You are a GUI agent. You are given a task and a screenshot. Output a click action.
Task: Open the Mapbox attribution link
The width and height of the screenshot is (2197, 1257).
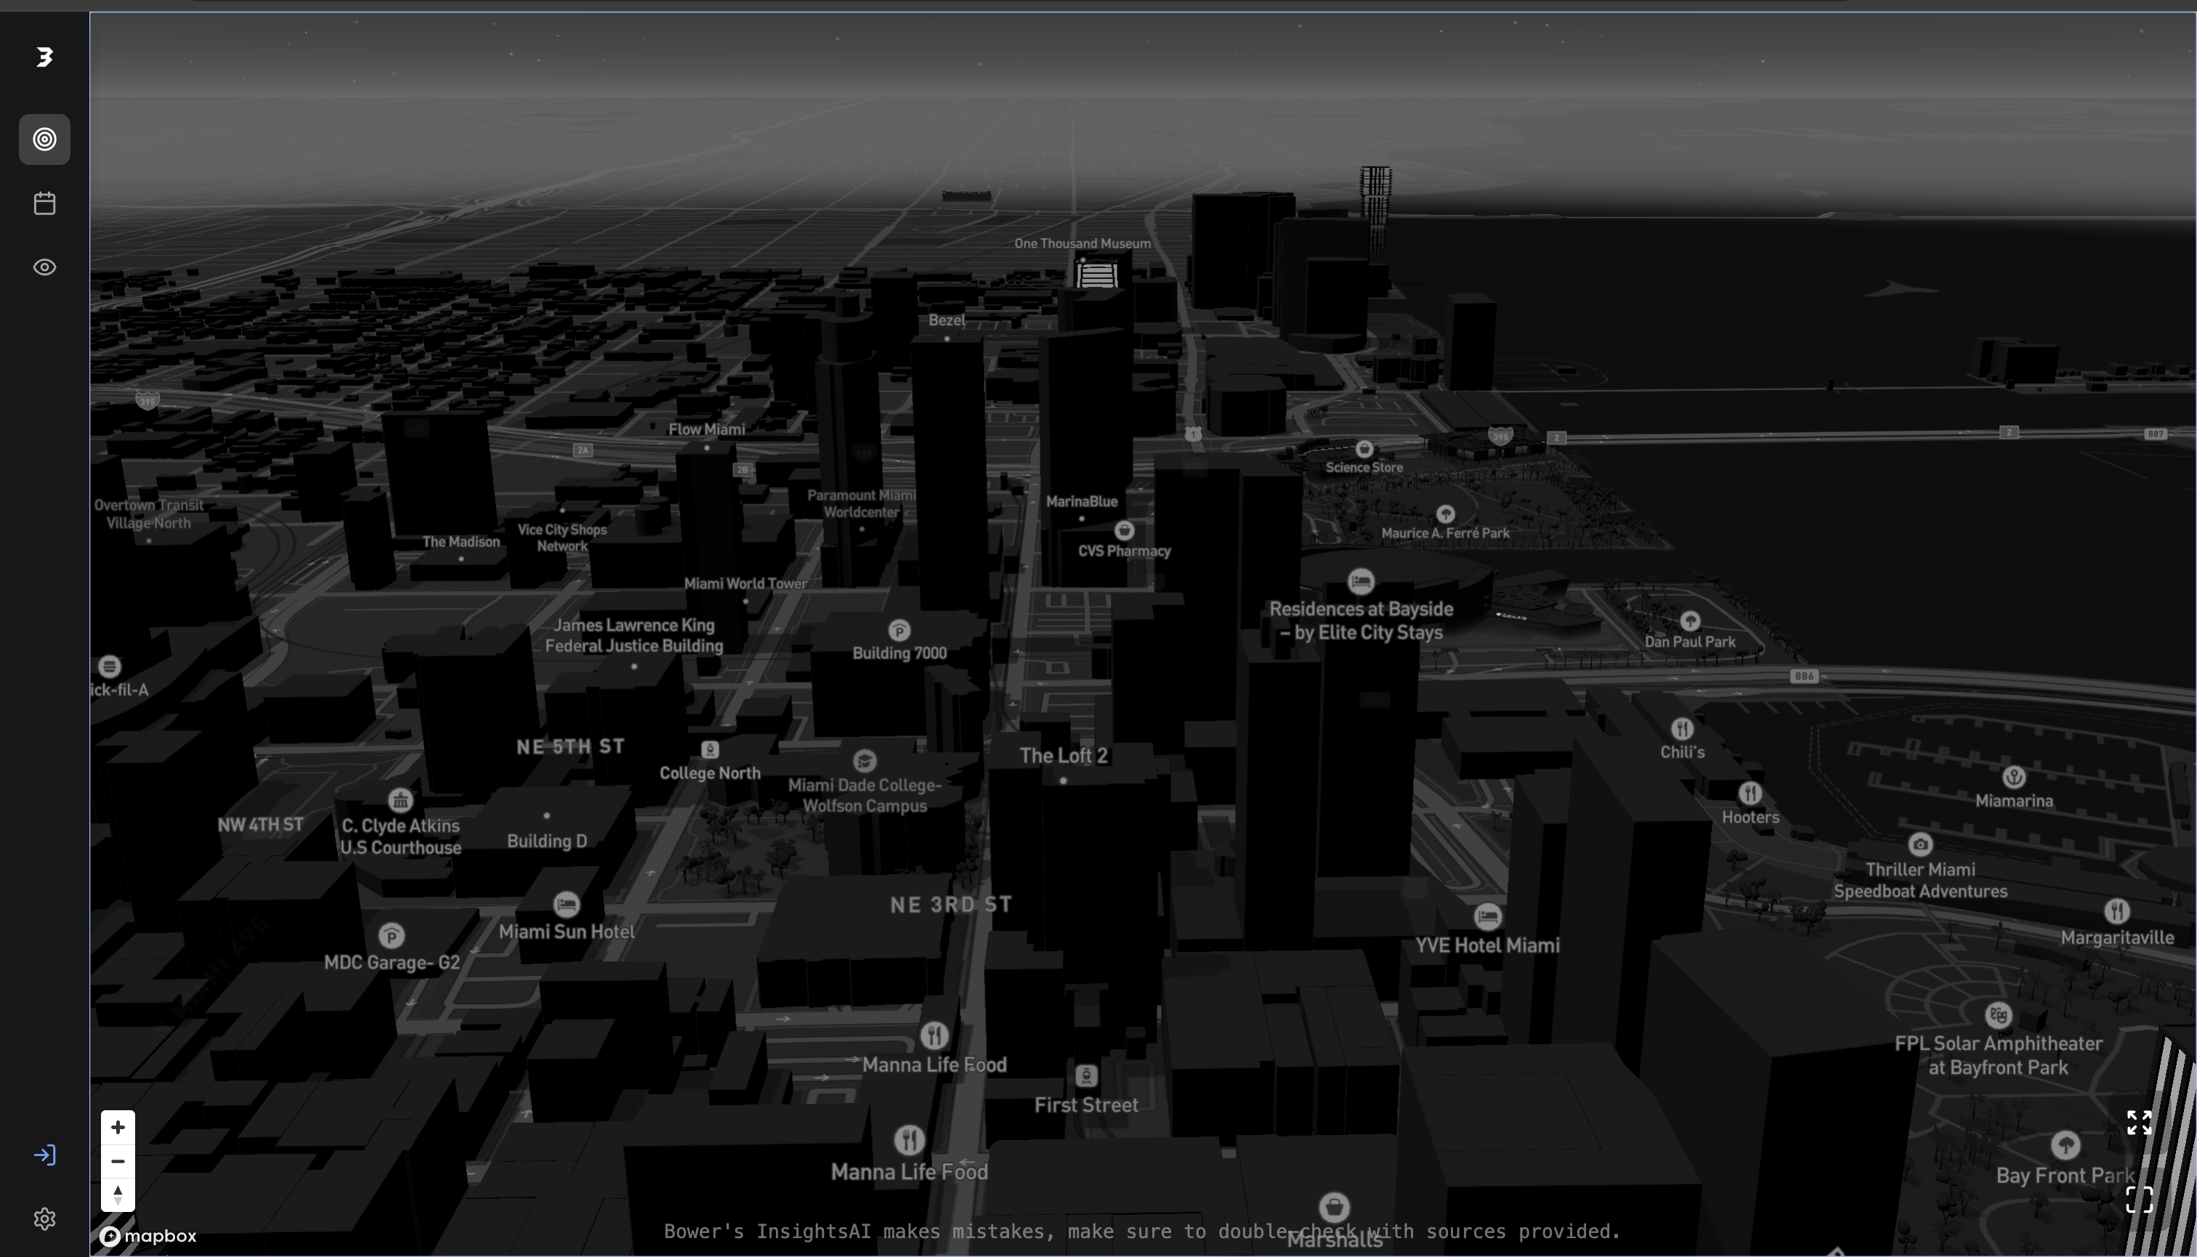pos(147,1235)
